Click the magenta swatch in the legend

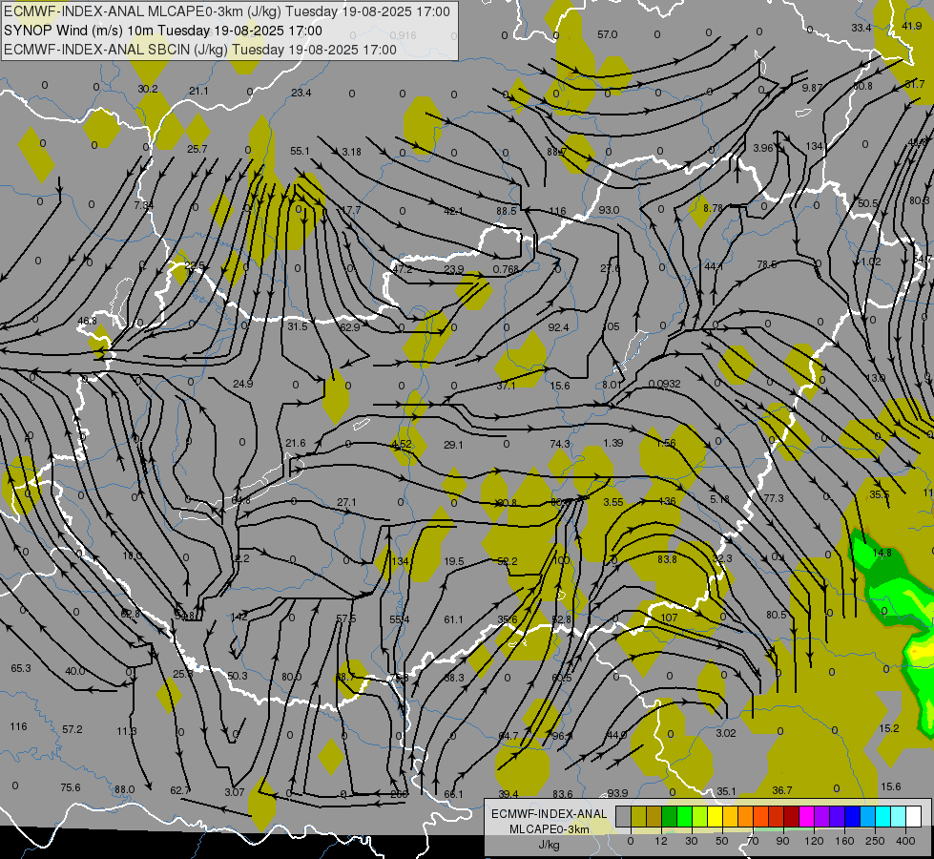pos(806,816)
